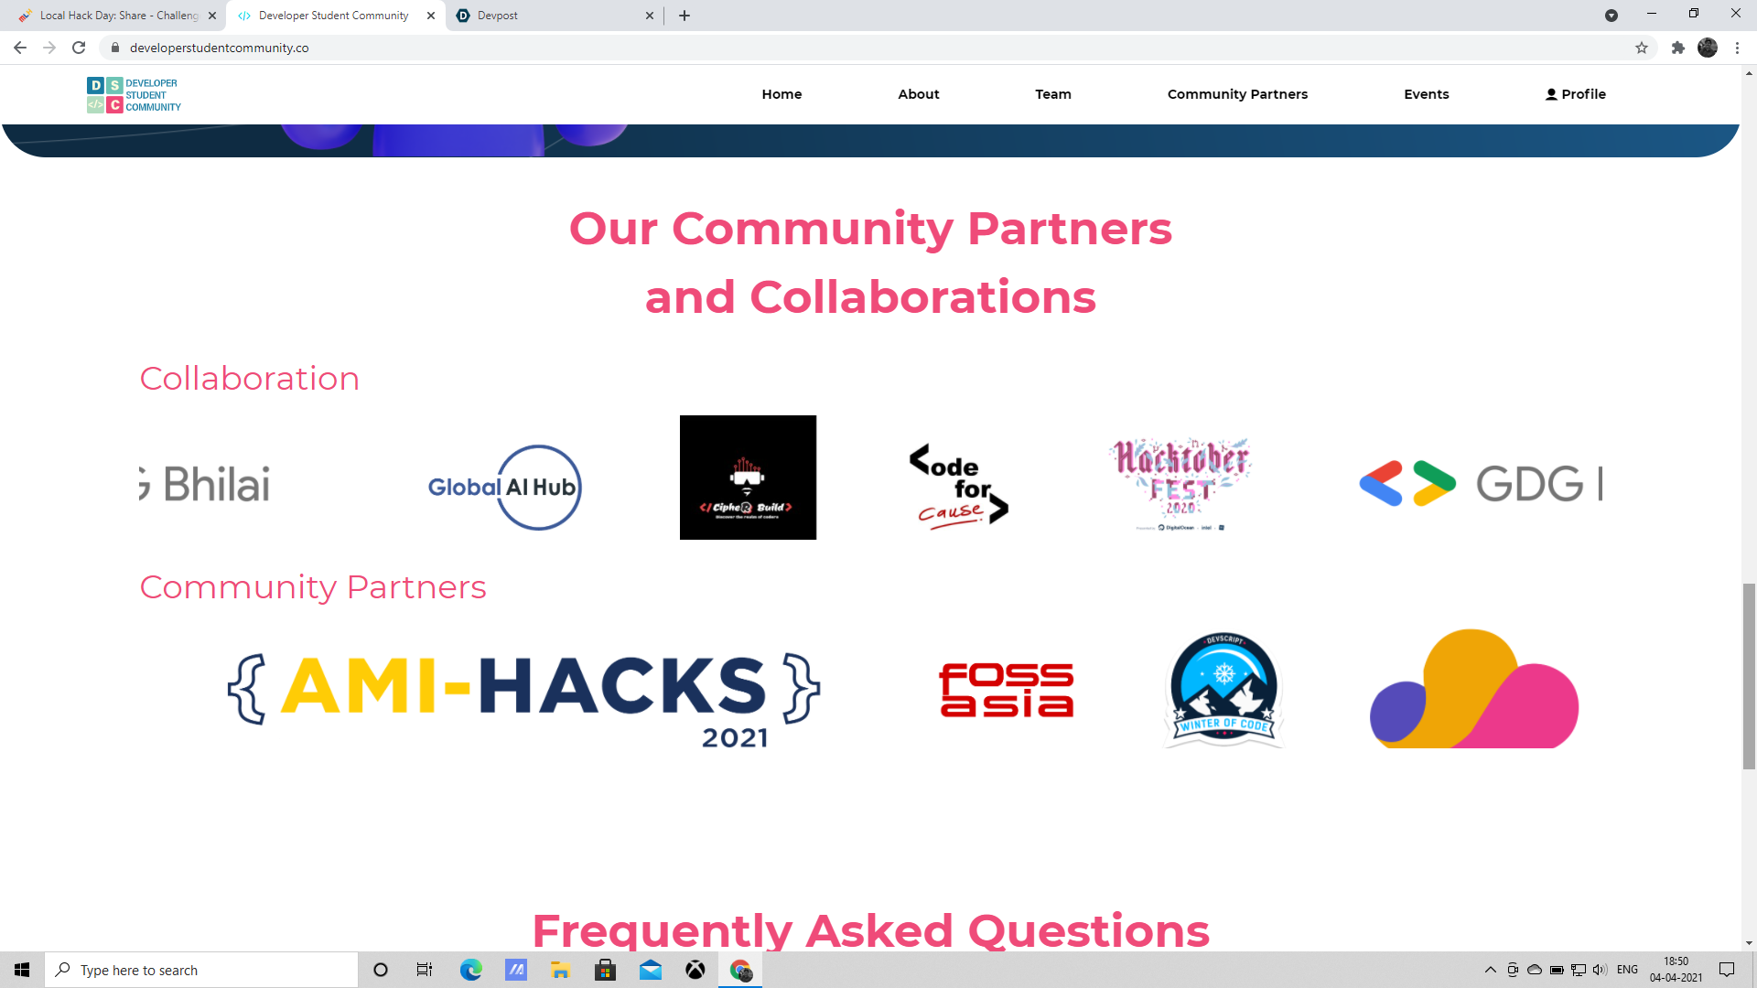The width and height of the screenshot is (1757, 988).
Task: Open the Chrome three-dot menu
Action: (1737, 48)
